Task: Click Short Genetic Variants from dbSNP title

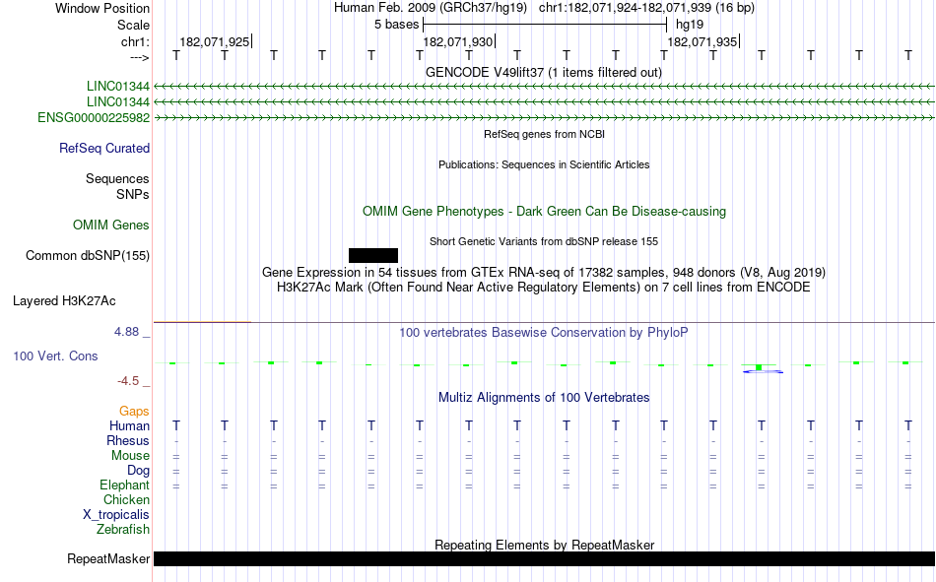Action: [x=544, y=241]
